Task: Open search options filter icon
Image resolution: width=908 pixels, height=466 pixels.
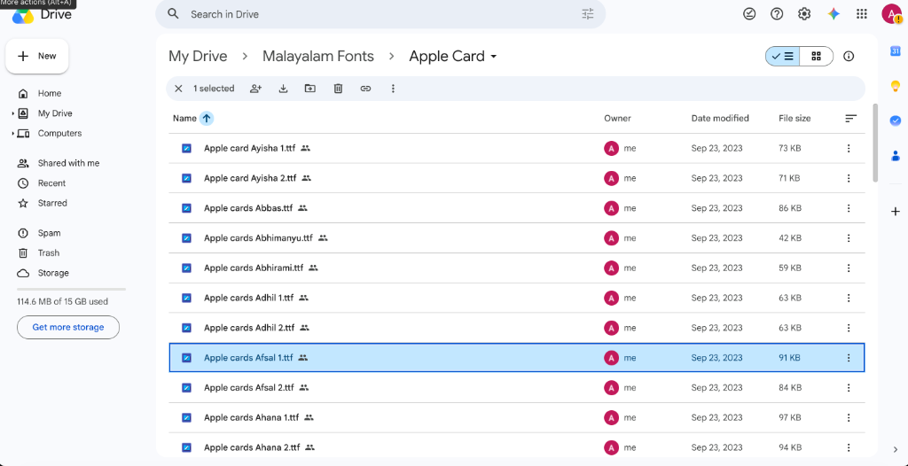Action: pos(588,14)
